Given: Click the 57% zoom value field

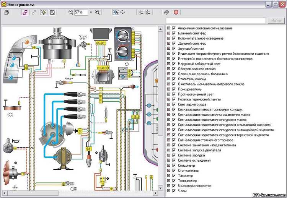Looking at the screenshot, I should coord(81,12).
